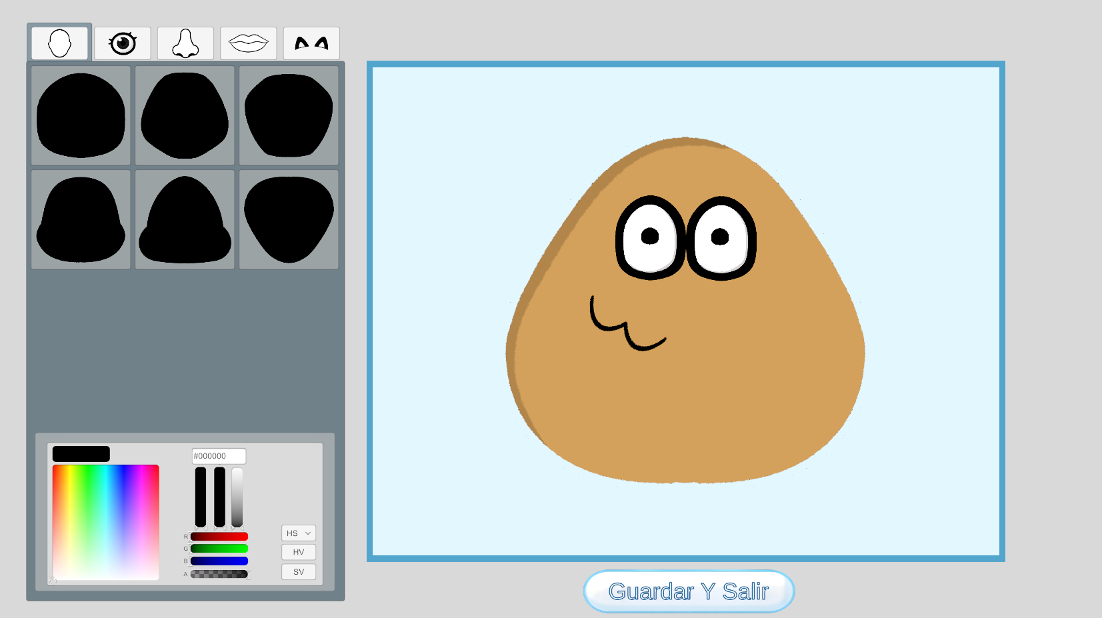
Task: Focus the #000000 hex color field
Action: click(219, 456)
